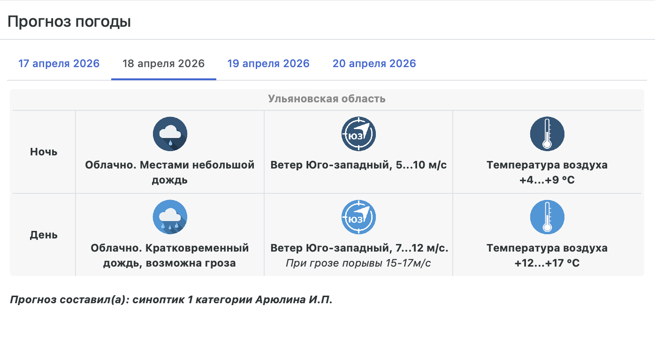Click the daytime thermometer icon
655x337 pixels.
[547, 217]
